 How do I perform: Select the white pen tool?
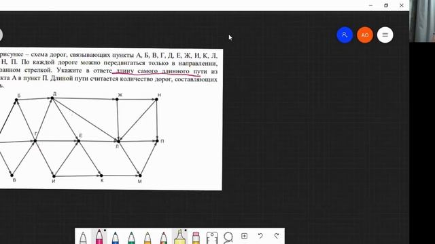click(x=83, y=237)
